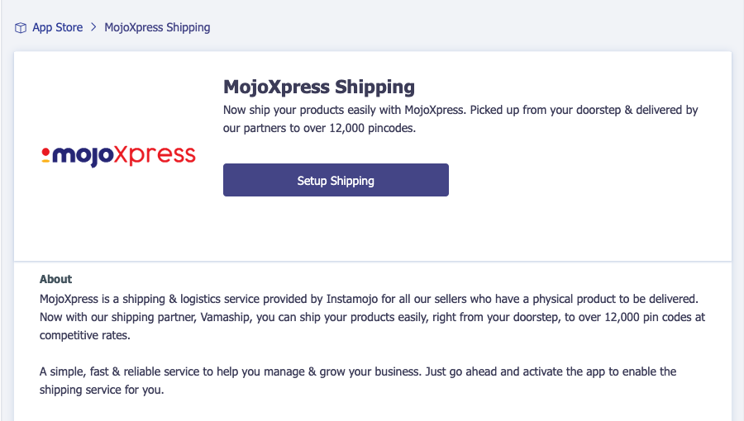Click the mojoXpress logo image

[118, 154]
